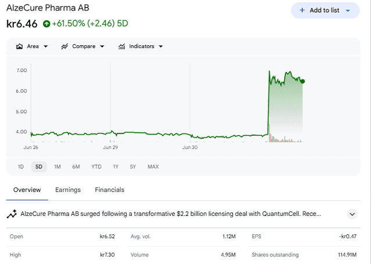Viewport: 372px width, 264px height.
Task: Open the Indicators dropdown
Action: (141, 46)
